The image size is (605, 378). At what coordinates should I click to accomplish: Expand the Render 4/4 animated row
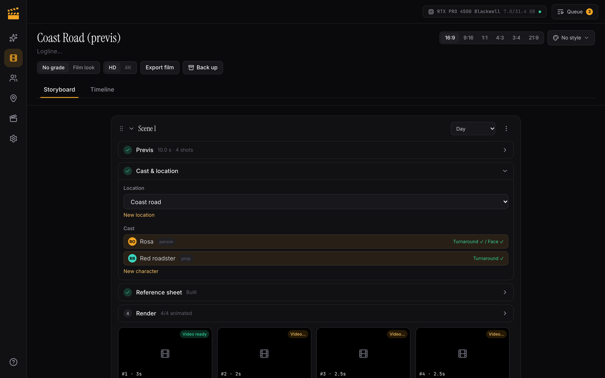click(x=316, y=313)
